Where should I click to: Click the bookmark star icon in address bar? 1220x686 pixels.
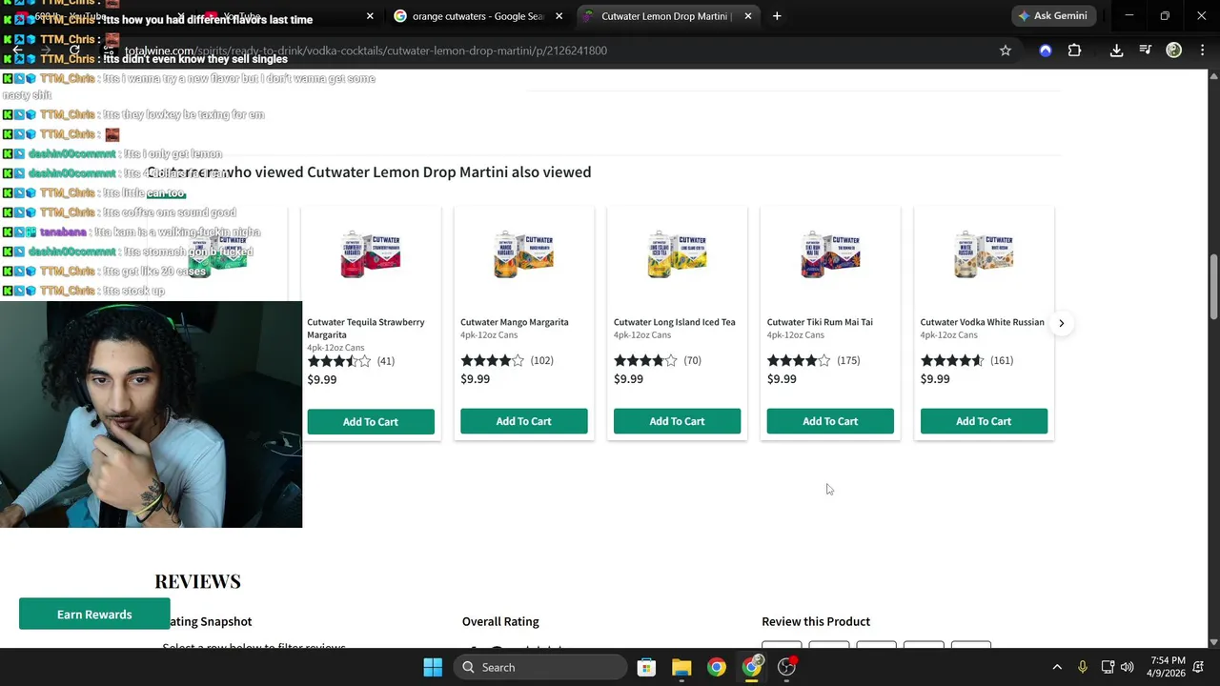pos(1005,50)
